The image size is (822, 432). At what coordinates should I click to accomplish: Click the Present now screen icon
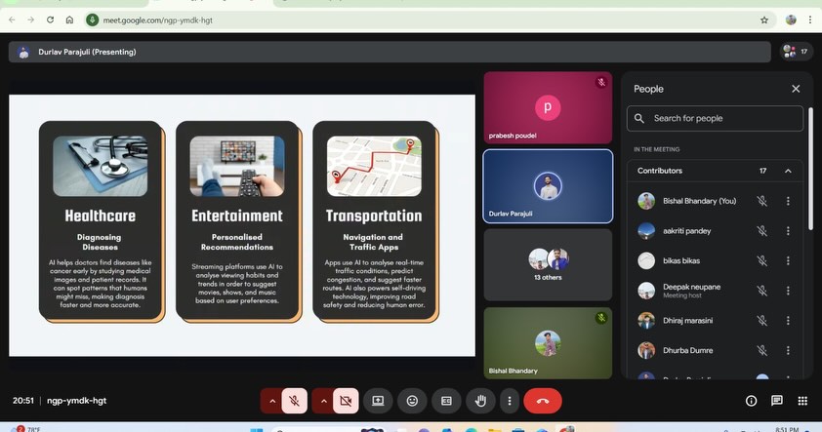point(378,401)
